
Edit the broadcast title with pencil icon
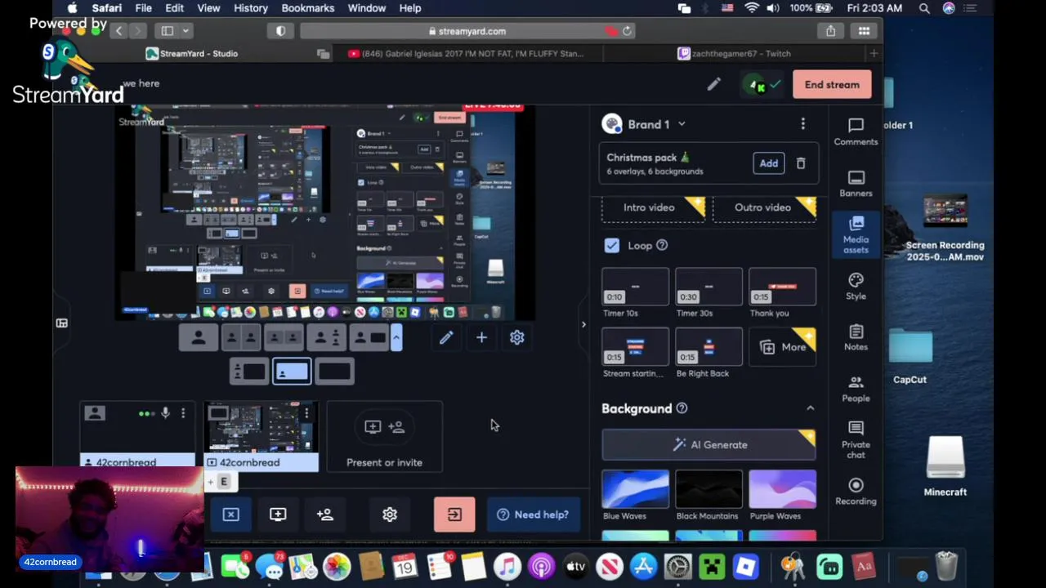[x=713, y=84]
